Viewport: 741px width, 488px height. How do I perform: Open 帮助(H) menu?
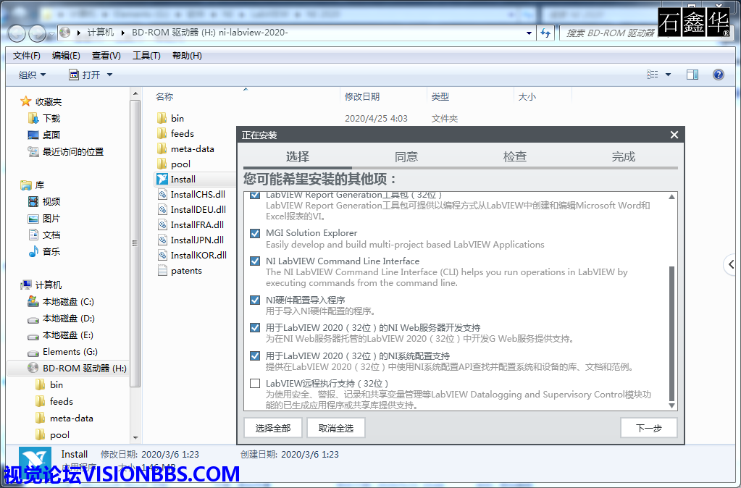[187, 56]
